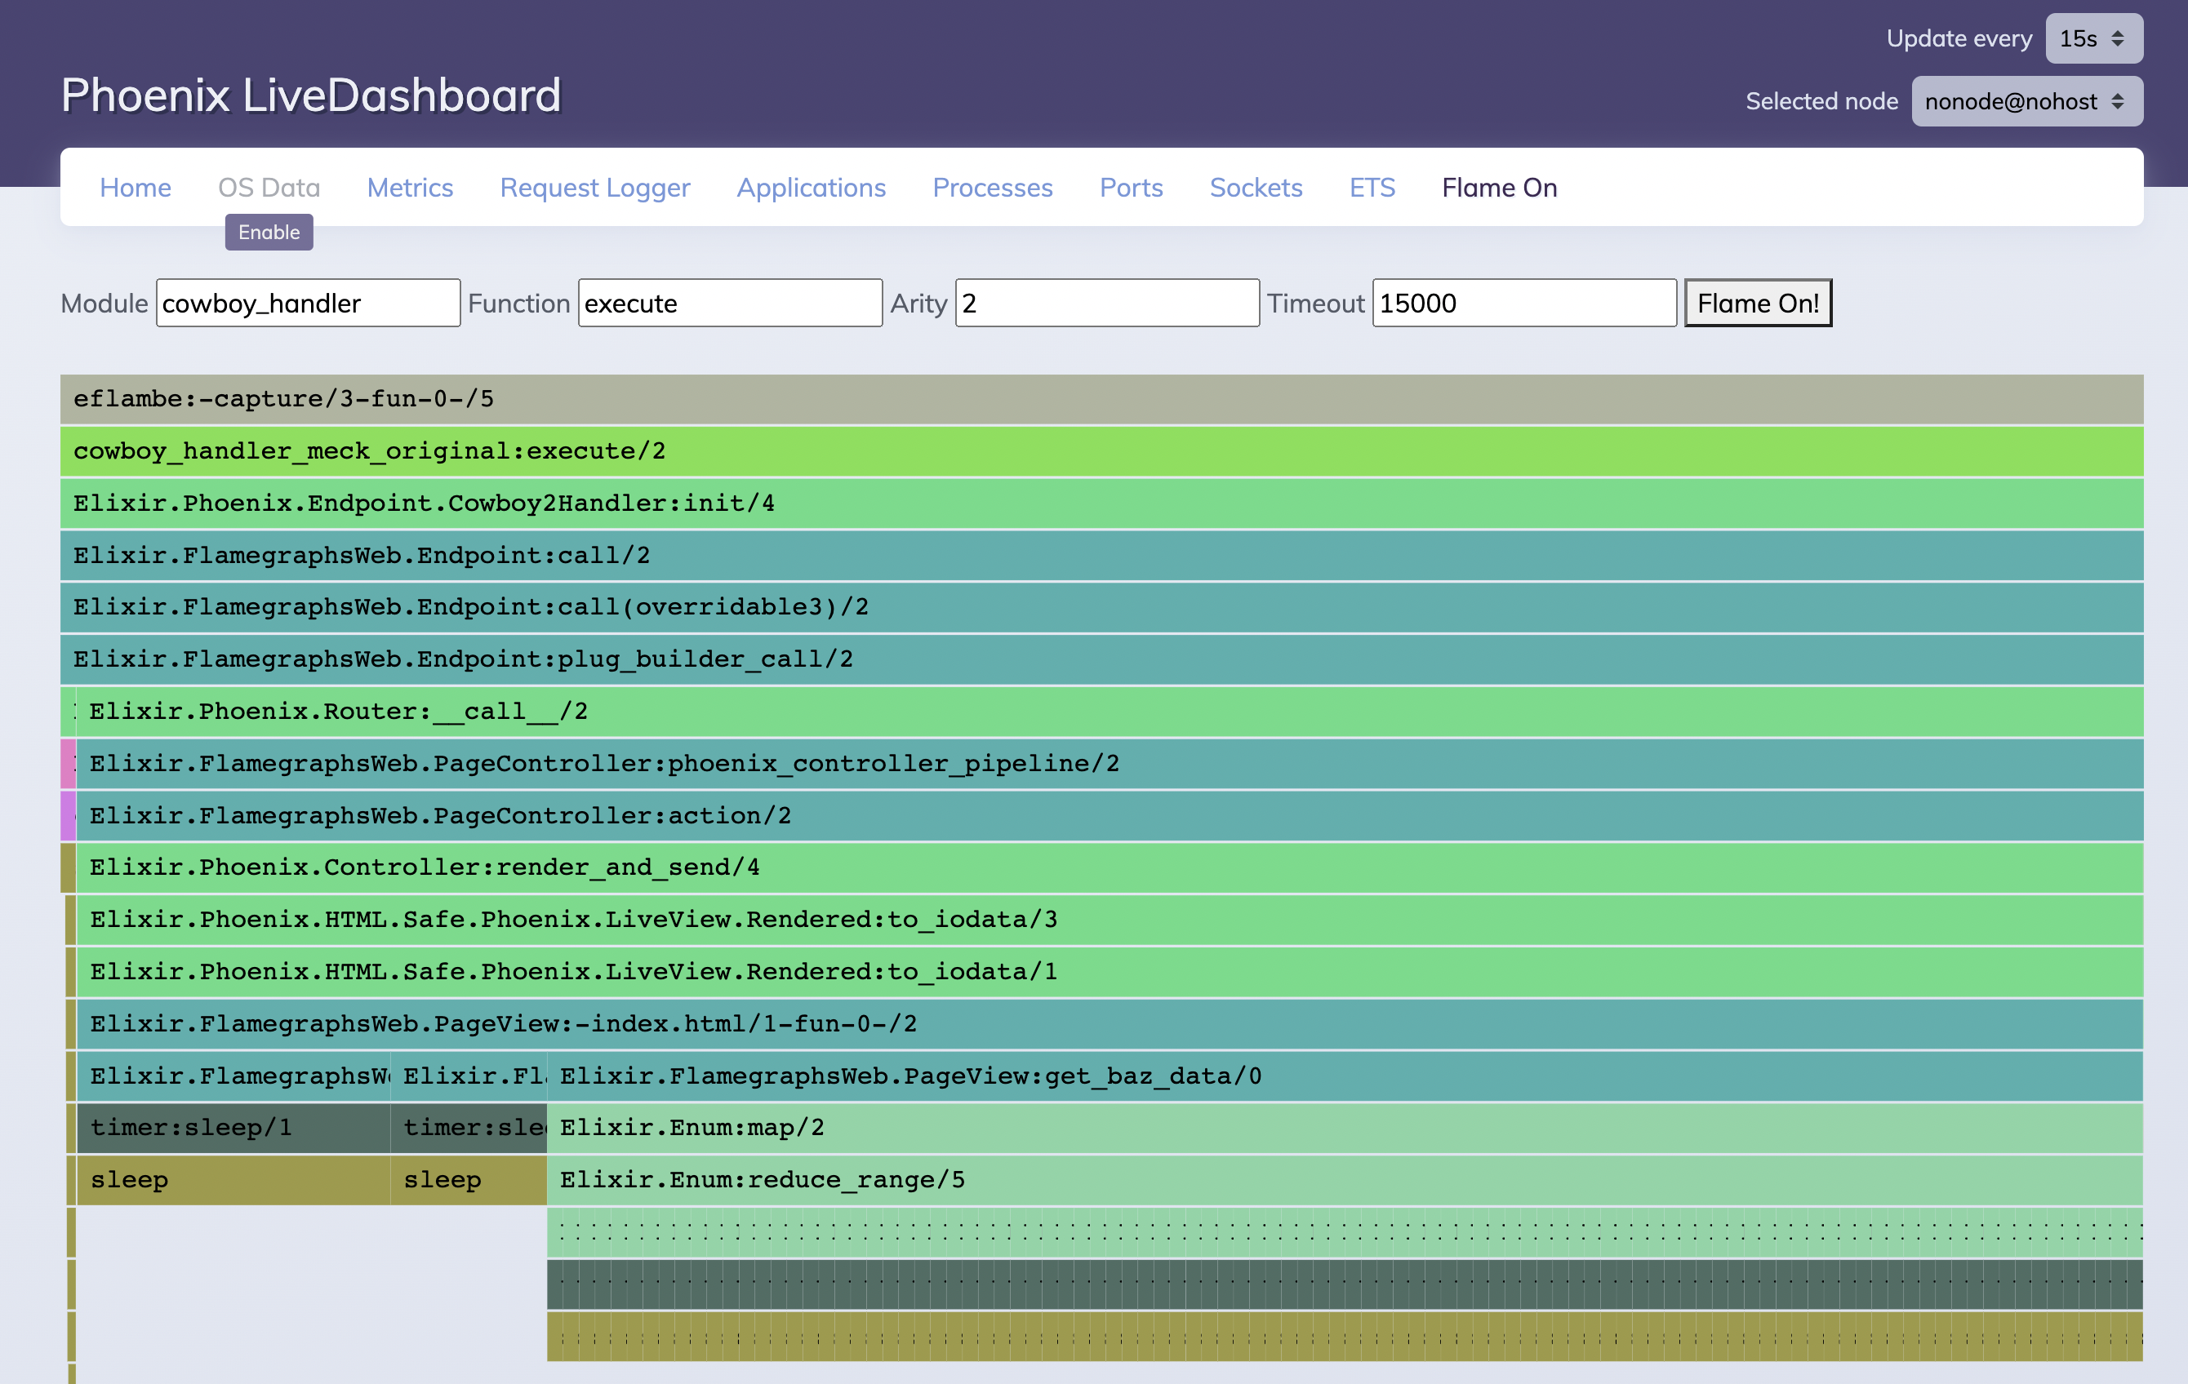This screenshot has height=1384, width=2188.
Task: Click the Timeout field showing 15000
Action: (1525, 303)
